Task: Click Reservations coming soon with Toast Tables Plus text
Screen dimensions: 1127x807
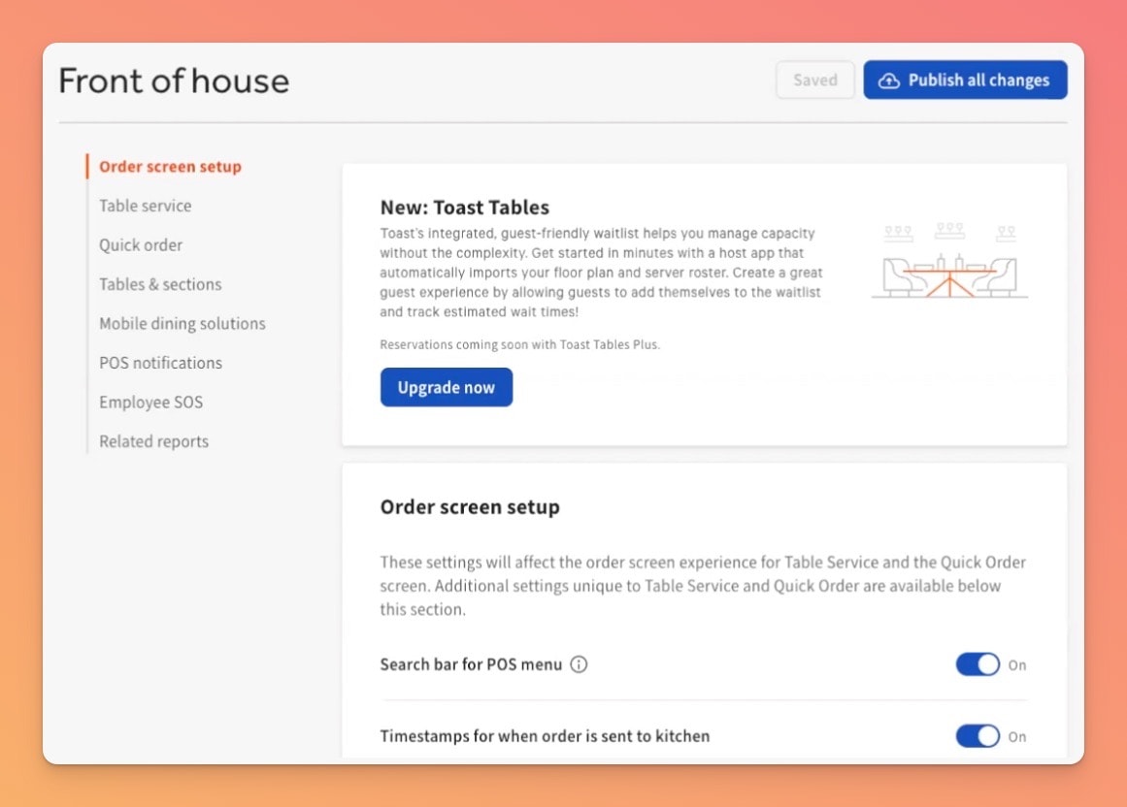Action: (x=519, y=344)
